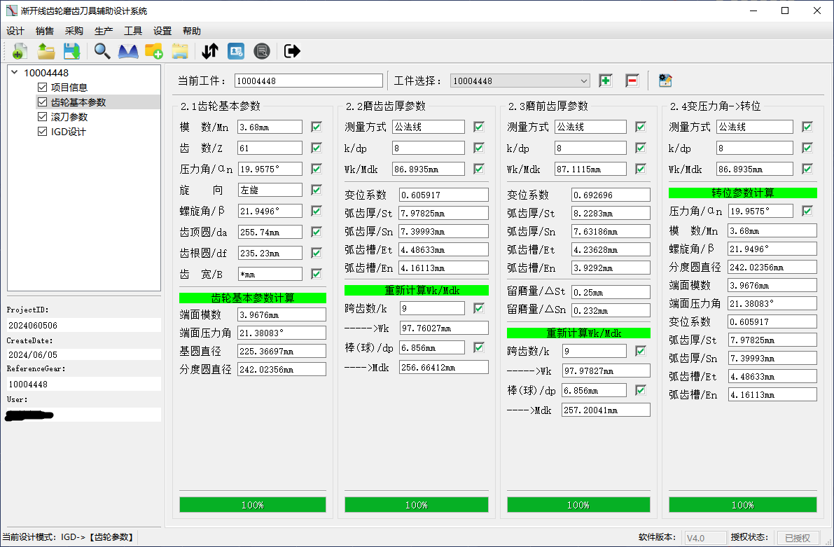The height and width of the screenshot is (547, 834).
Task: Click the 齿数/Z input field
Action: (270, 148)
